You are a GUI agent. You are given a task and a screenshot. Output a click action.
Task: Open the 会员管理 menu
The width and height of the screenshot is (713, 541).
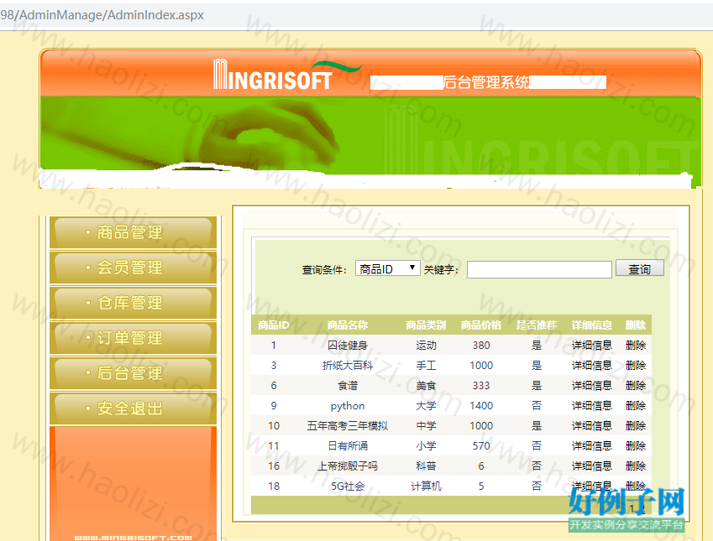tap(133, 267)
